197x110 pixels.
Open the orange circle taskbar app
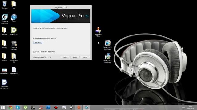pyautogui.click(x=79, y=108)
